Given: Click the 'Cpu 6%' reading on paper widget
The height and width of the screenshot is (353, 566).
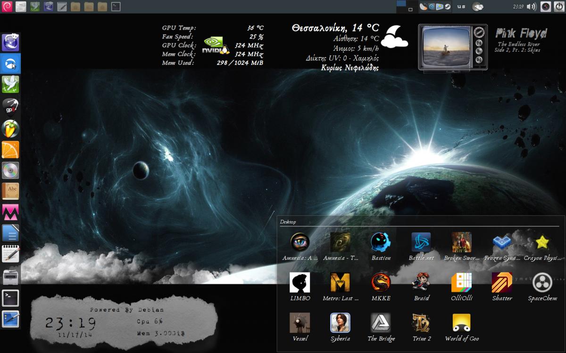Looking at the screenshot, I should 150,321.
